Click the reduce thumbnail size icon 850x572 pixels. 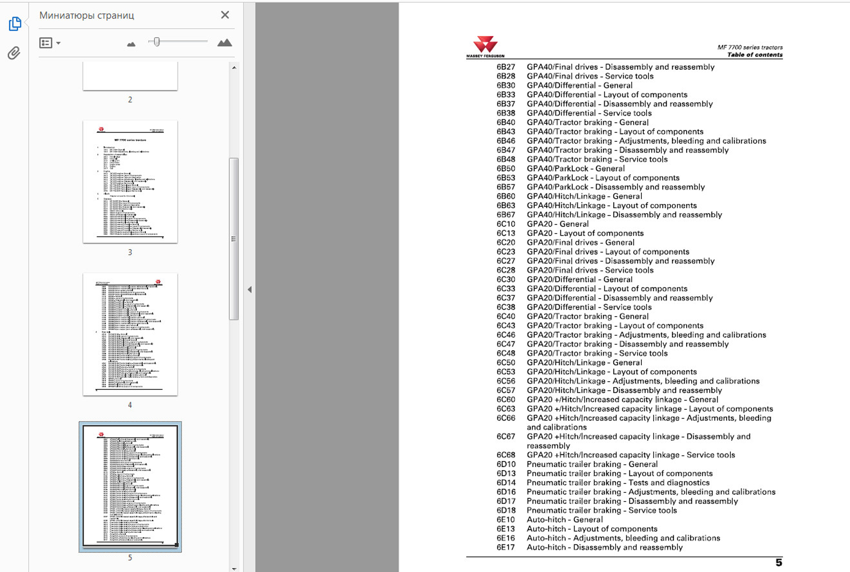click(x=131, y=44)
